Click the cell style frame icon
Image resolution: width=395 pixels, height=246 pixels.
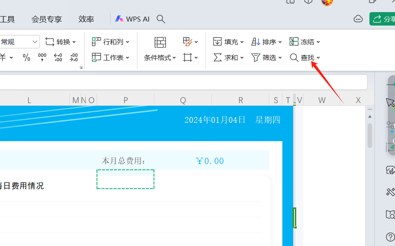188,57
